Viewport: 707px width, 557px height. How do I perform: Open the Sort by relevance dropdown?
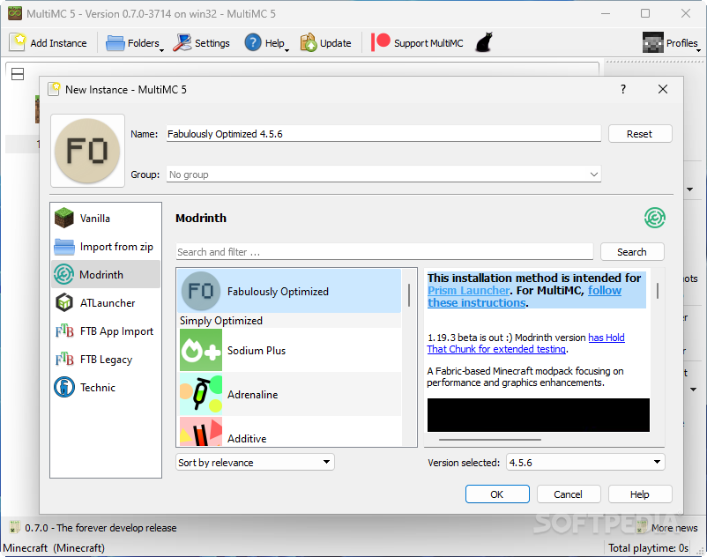coord(255,463)
